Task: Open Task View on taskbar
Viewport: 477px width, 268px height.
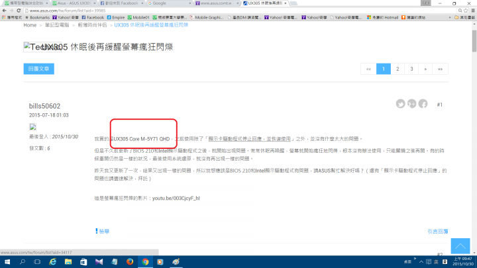Action: coord(37,261)
